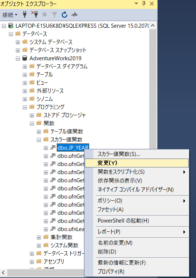The height and width of the screenshot is (278, 196).
Task: Collapse the LAPTOP-E1SU6K8D¥SQLEXPRESS server node
Action: (x=4, y=26)
